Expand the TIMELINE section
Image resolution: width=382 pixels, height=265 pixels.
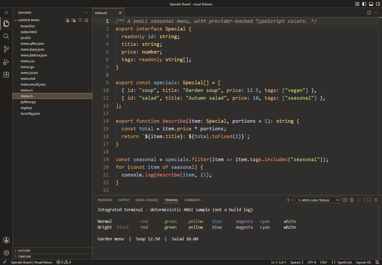(52, 257)
